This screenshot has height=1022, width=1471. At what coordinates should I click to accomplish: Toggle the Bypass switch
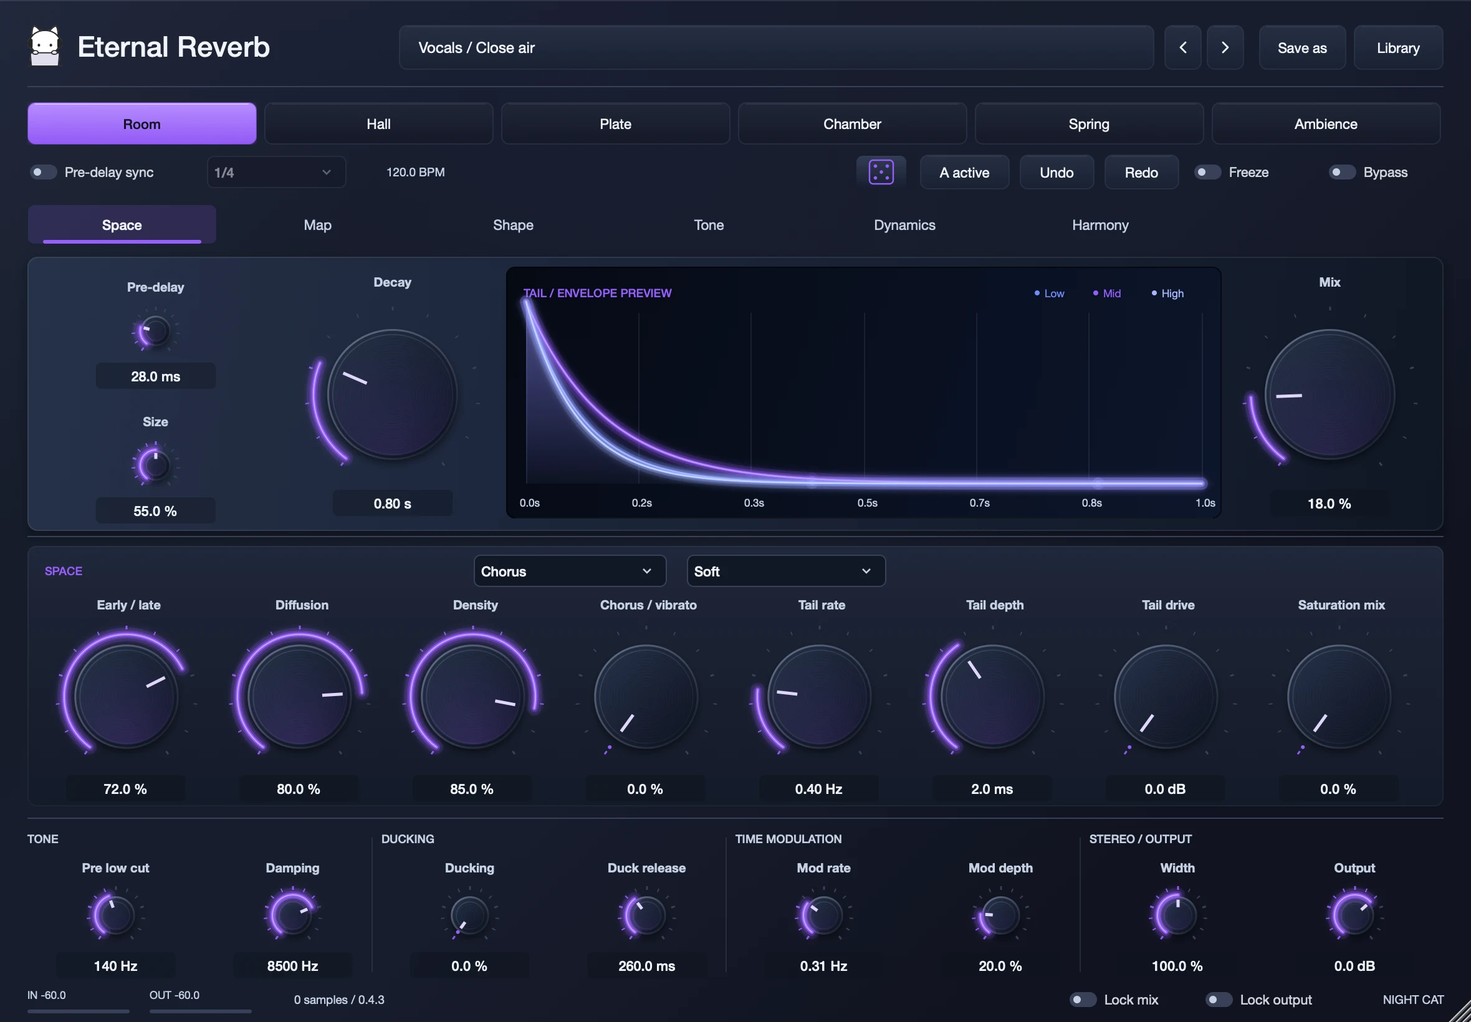pos(1341,172)
